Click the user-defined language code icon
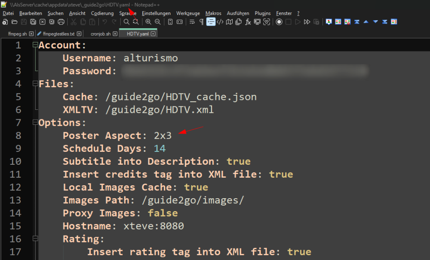The image size is (430, 260). point(220,22)
